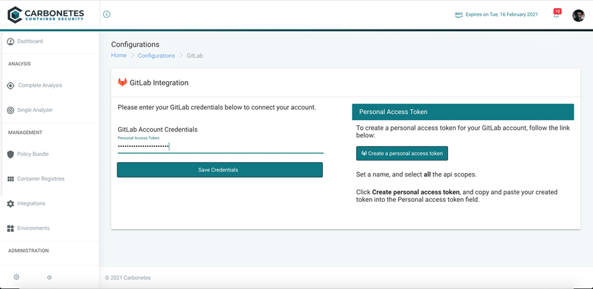This screenshot has height=289, width=593.
Task: Click the Environments icon
Action: (10, 228)
